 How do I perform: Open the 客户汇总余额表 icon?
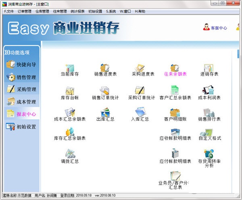coord(175,93)
